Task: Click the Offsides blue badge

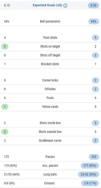Action: point(95,89)
